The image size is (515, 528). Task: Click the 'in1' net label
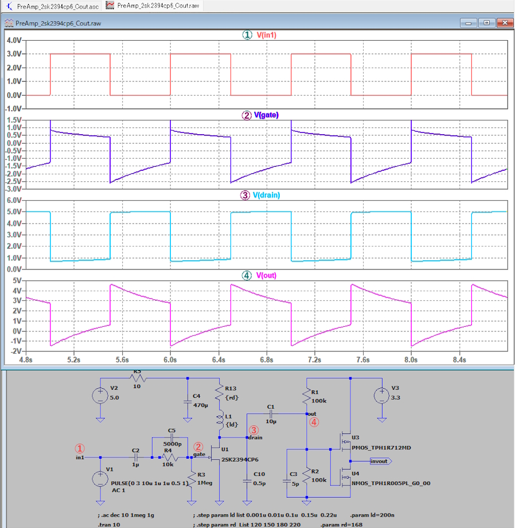(x=80, y=457)
